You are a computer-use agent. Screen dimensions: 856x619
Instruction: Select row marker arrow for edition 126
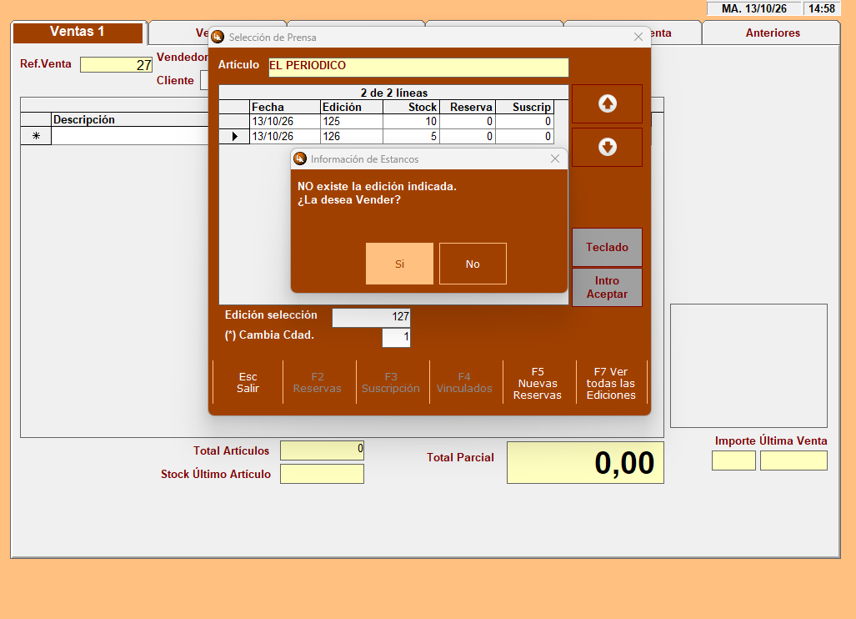(235, 136)
